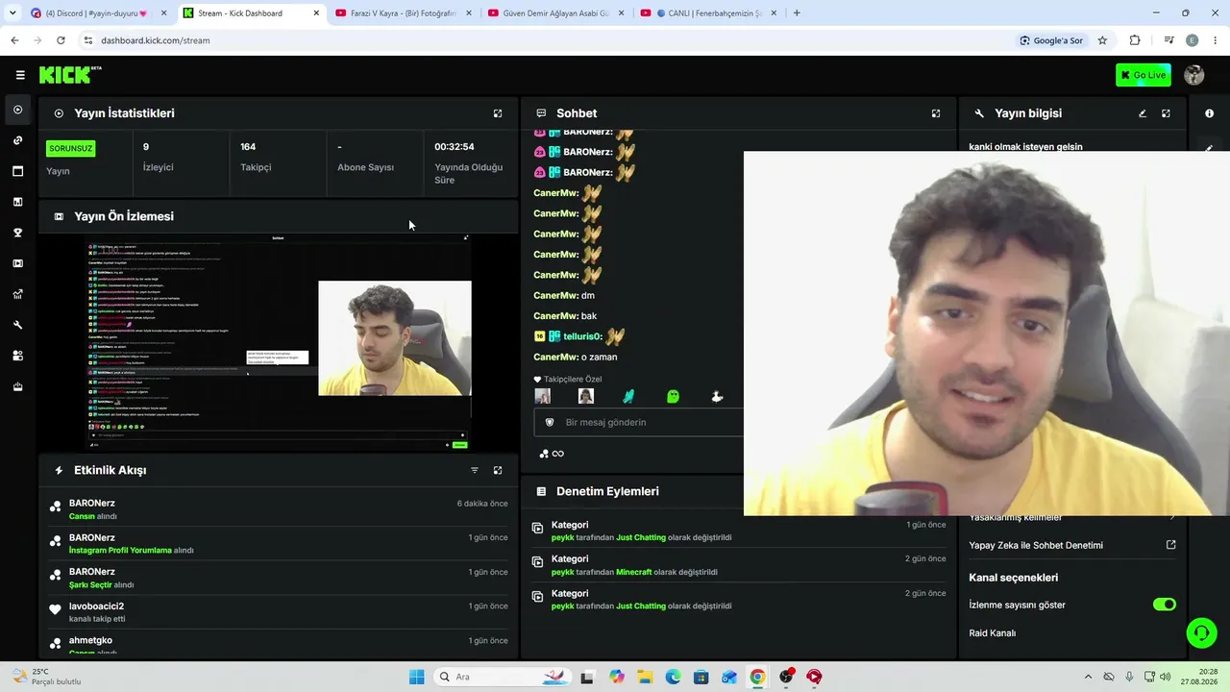Switch to the Discord #yayın-duyuru tab

tap(99, 13)
